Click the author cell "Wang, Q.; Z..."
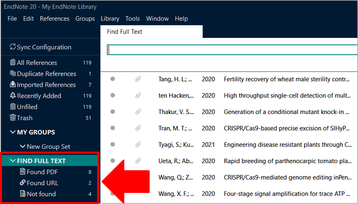Viewport: 358px width, 204px height. [176, 177]
